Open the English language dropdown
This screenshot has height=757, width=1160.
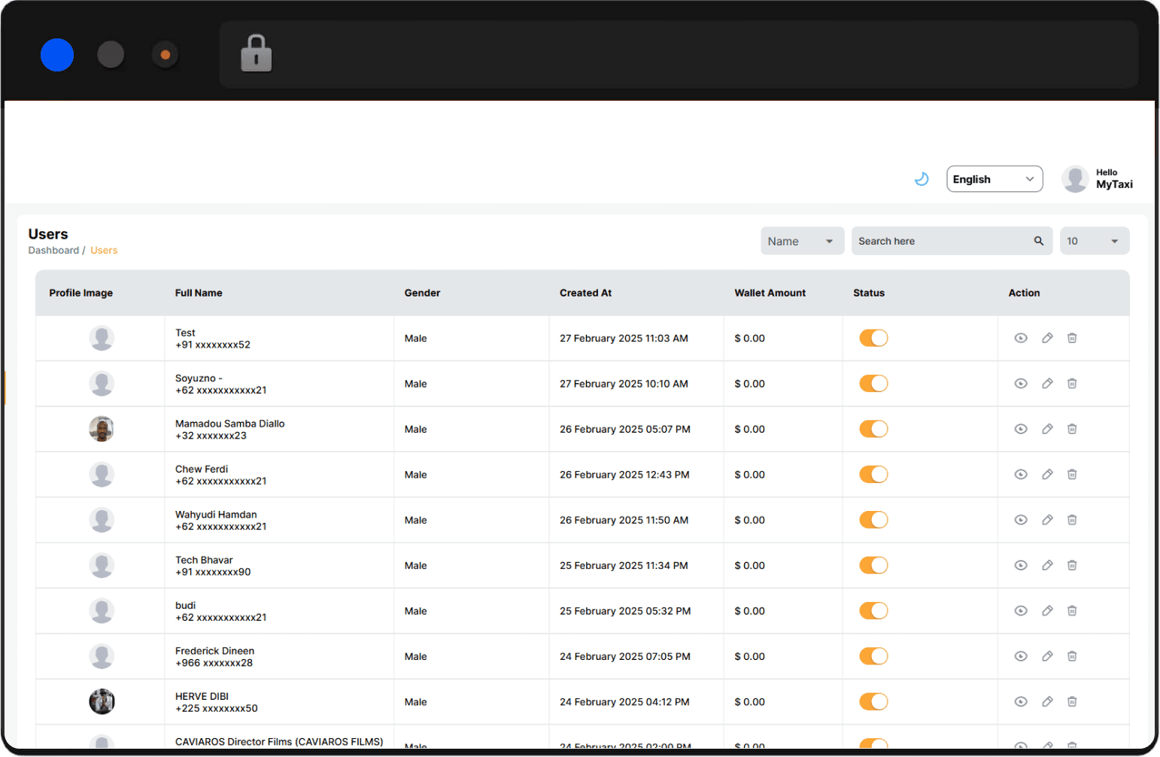point(994,179)
